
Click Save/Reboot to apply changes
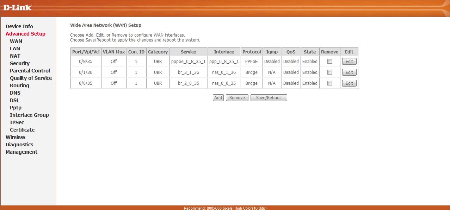pyautogui.click(x=269, y=98)
